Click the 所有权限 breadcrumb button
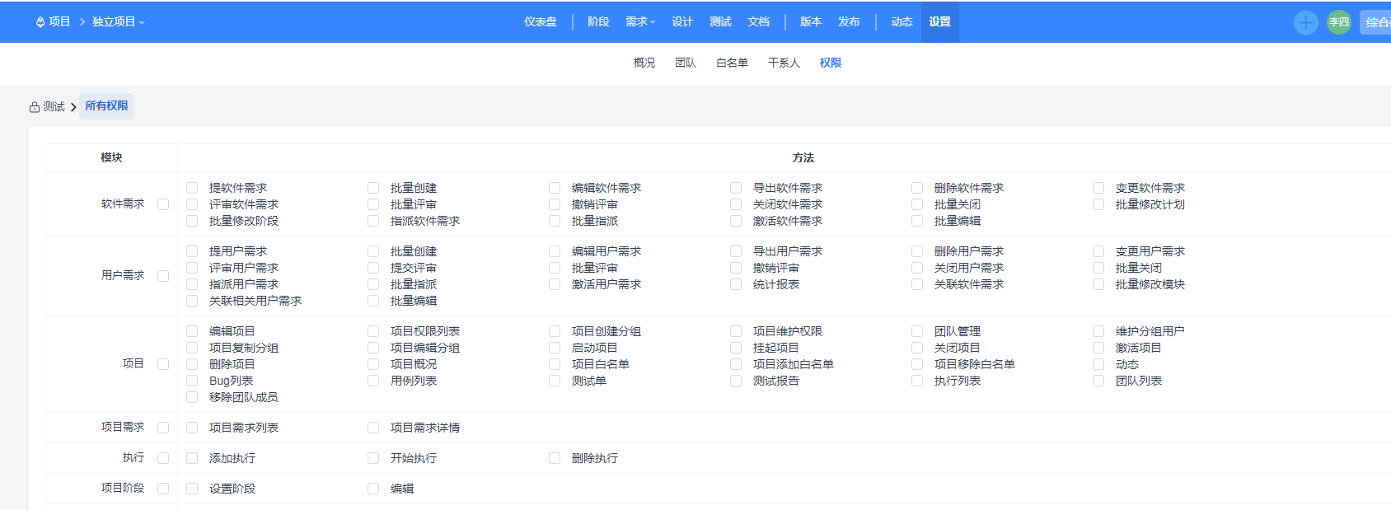This screenshot has height=510, width=1391. (x=106, y=106)
